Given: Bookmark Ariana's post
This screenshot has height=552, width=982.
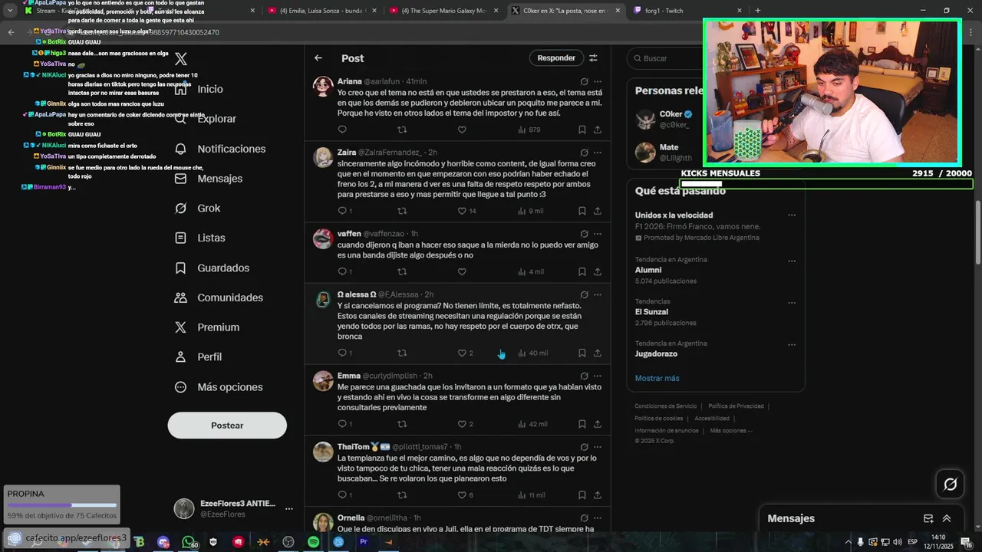Looking at the screenshot, I should pos(582,130).
